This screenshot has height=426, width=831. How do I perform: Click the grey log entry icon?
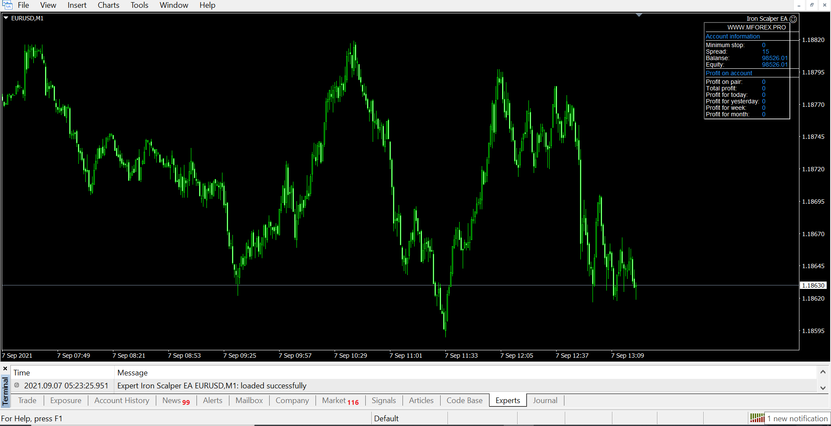click(x=17, y=385)
